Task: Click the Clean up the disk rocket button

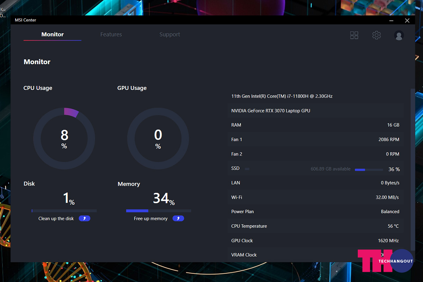Action: (85, 219)
